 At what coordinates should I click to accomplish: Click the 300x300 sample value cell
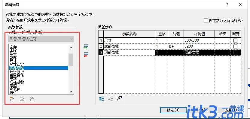(x=199, y=40)
